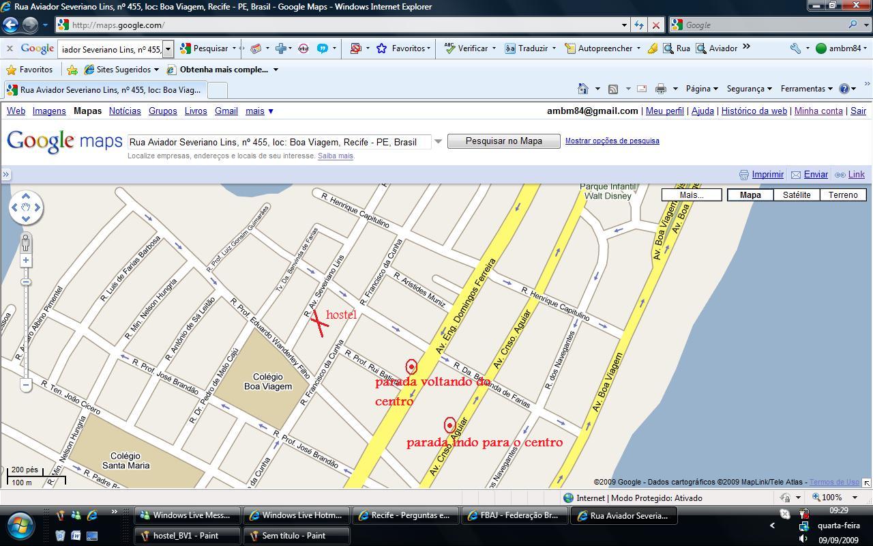Open the Favoritos star in command bar
The image size is (873, 546).
click(x=29, y=70)
